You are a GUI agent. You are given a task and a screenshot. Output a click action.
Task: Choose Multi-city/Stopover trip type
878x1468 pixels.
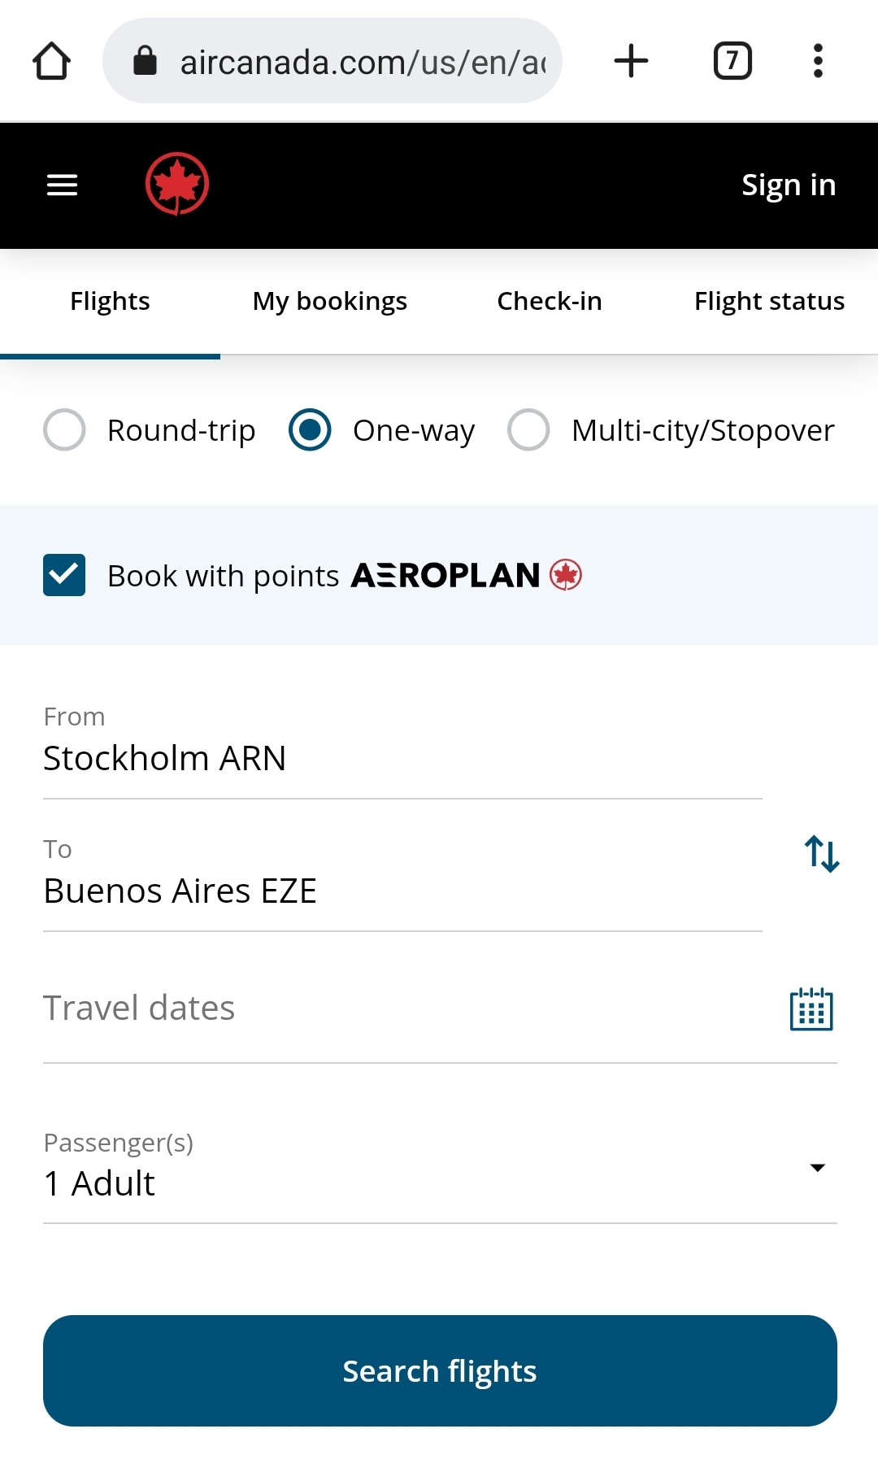pyautogui.click(x=528, y=429)
